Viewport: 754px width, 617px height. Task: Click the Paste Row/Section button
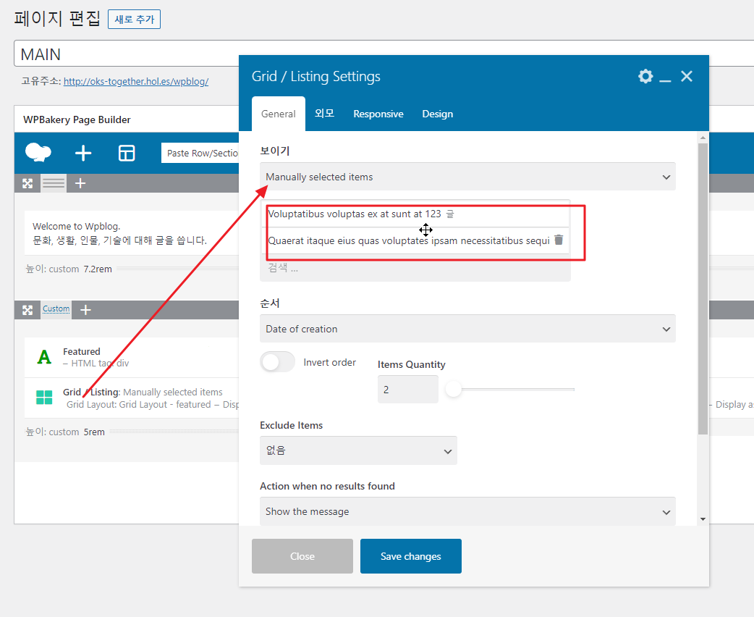(x=200, y=153)
